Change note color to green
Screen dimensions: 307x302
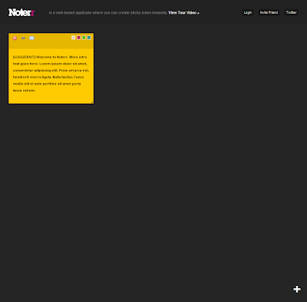[84, 38]
